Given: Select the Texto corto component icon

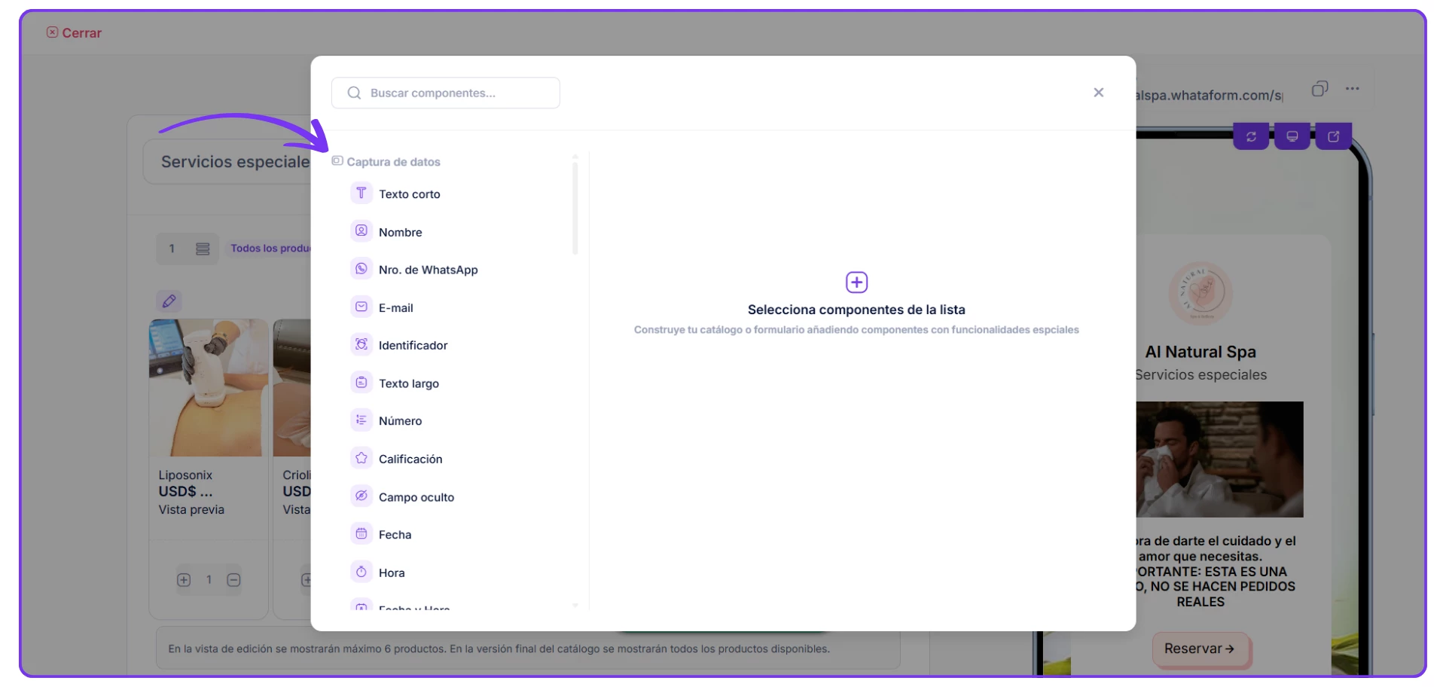Looking at the screenshot, I should coord(361,194).
